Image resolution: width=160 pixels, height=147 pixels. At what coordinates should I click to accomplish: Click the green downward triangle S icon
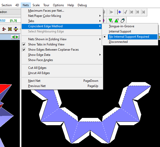(110, 21)
